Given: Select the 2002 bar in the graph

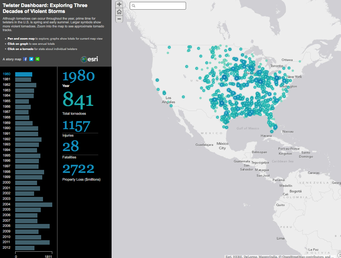Looking at the screenshot, I should [24, 194].
